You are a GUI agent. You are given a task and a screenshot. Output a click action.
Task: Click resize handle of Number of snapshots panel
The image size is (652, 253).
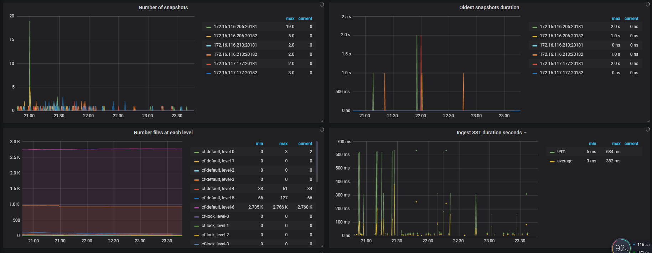322,121
